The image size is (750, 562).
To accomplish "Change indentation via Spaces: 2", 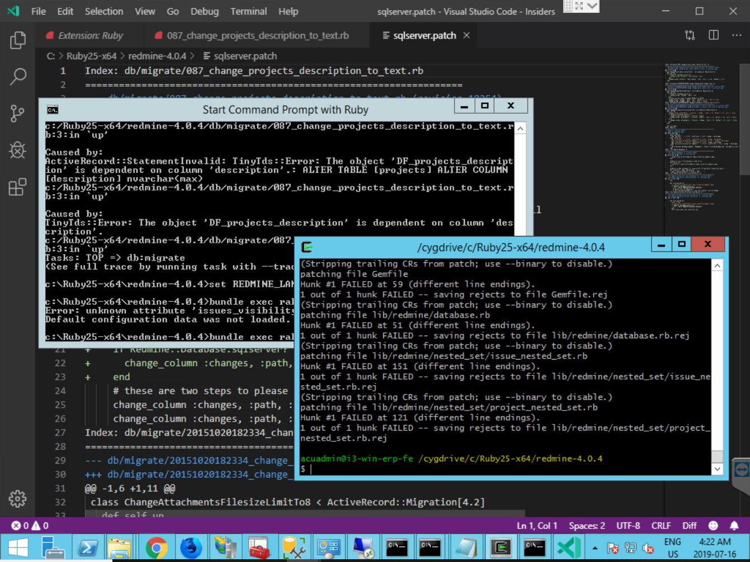I will [x=587, y=526].
